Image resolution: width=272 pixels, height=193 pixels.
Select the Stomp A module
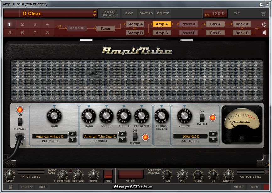point(135,24)
